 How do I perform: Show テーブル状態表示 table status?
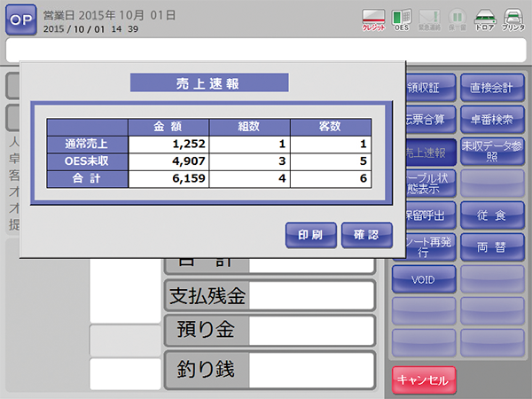click(x=431, y=184)
